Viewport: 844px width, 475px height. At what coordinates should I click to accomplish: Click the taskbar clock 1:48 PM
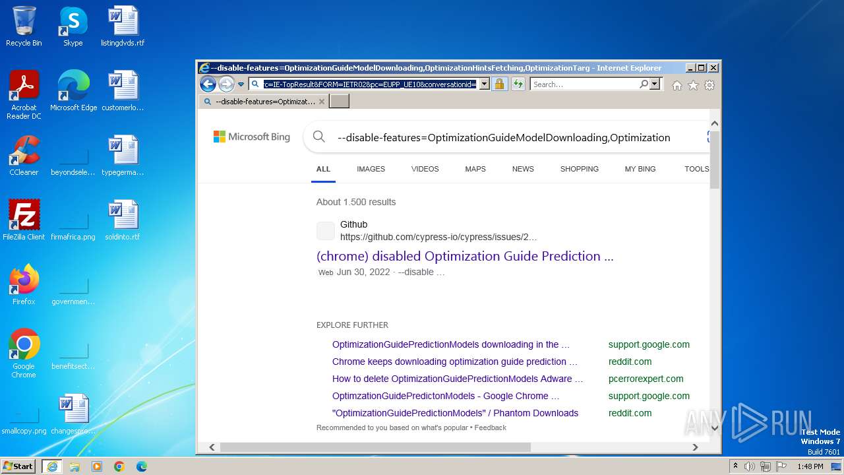click(810, 466)
